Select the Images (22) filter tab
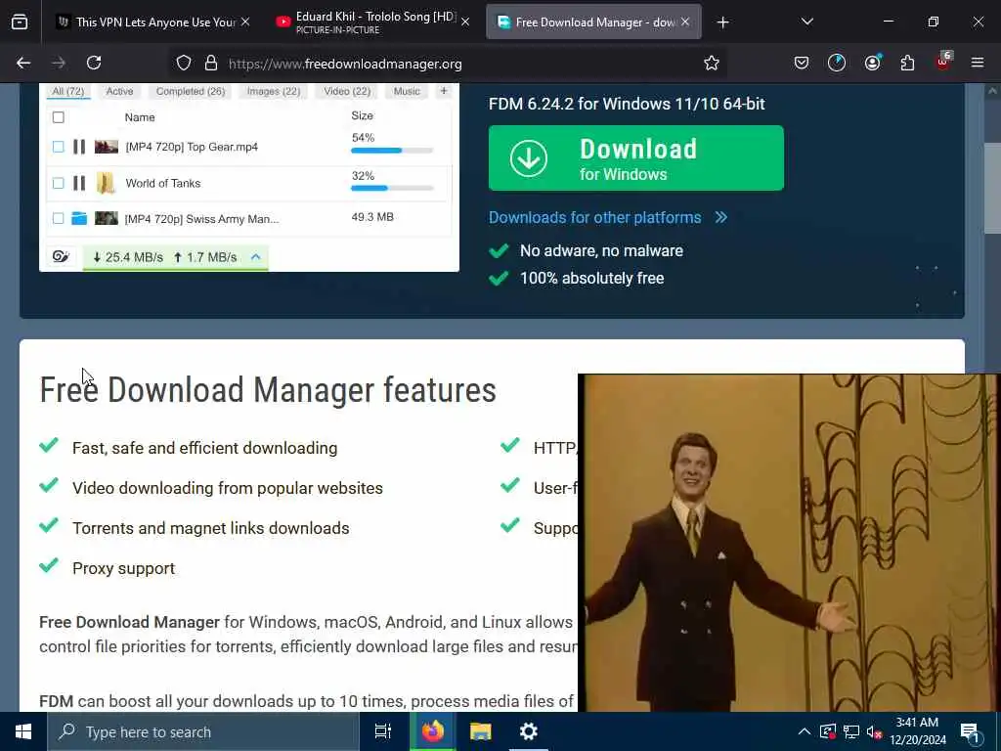This screenshot has height=751, width=1001. click(x=274, y=91)
